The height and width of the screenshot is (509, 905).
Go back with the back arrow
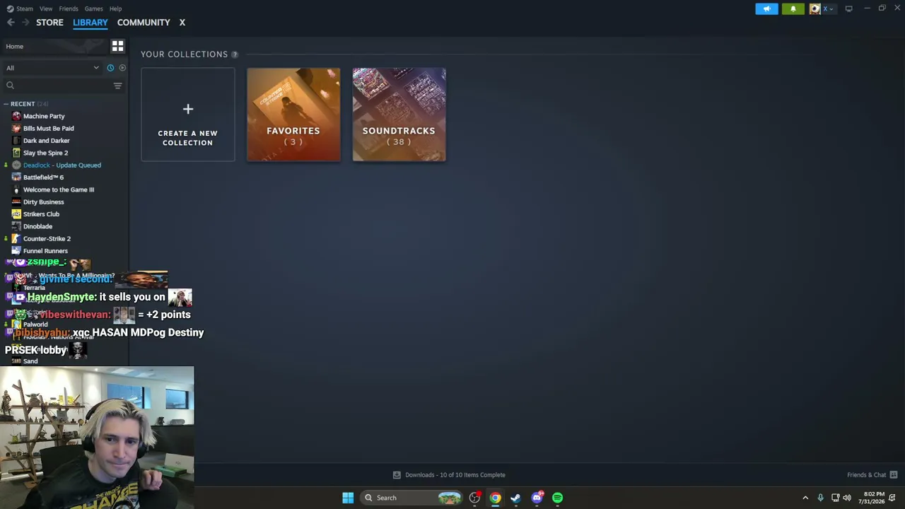[11, 23]
